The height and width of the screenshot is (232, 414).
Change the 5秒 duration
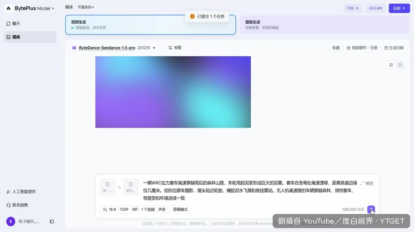point(135,209)
